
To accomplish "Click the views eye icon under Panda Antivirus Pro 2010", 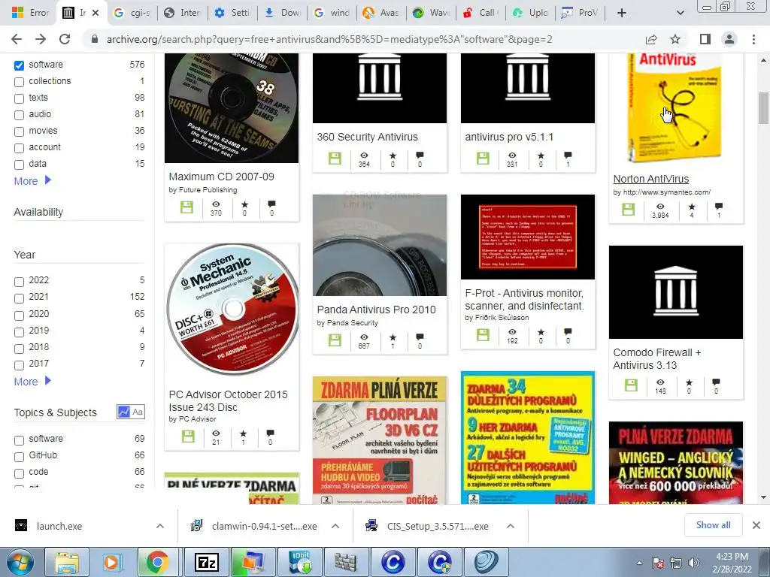I will point(364,337).
